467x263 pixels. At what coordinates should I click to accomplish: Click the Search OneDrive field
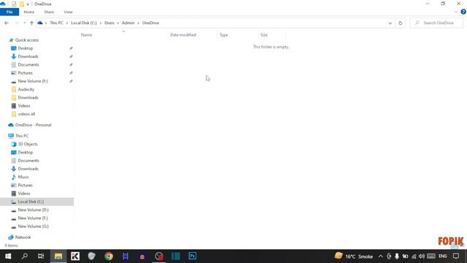[436, 23]
